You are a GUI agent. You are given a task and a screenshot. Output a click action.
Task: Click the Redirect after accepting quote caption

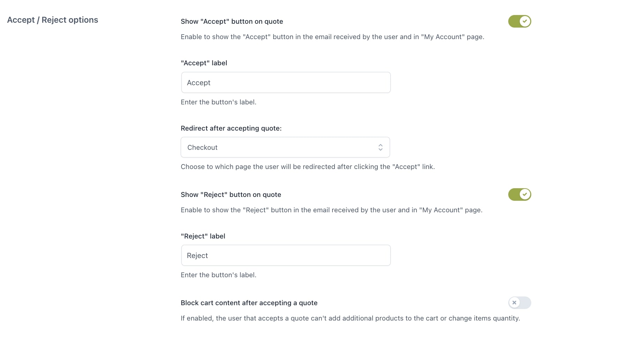(x=231, y=128)
